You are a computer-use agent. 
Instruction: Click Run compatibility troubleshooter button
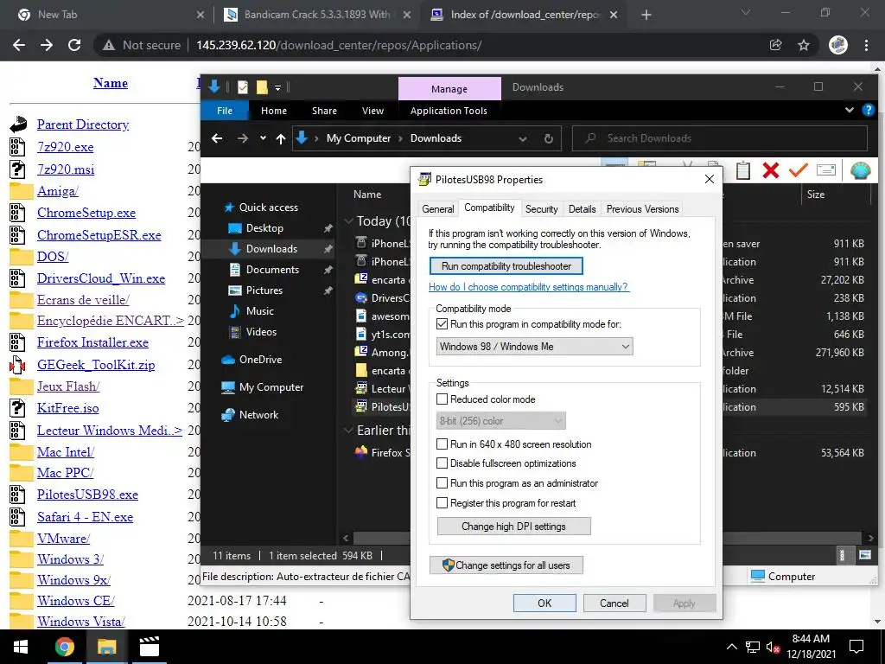click(x=506, y=266)
